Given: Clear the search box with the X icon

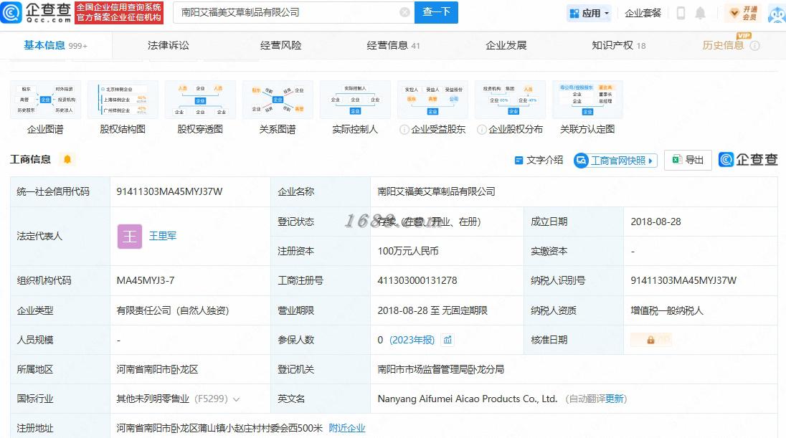Looking at the screenshot, I should pos(404,12).
